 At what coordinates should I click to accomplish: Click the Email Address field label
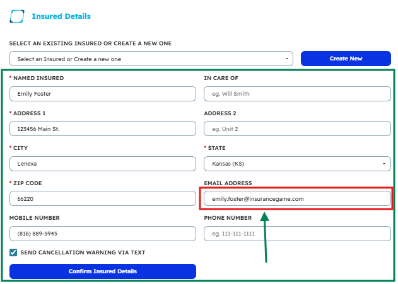tap(228, 183)
